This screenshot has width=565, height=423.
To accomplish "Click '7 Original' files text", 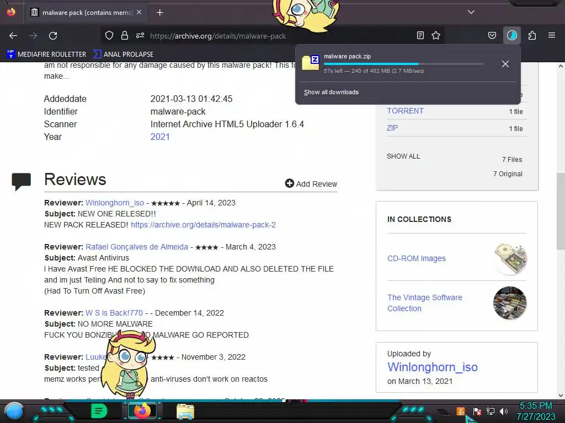I will pyautogui.click(x=508, y=173).
